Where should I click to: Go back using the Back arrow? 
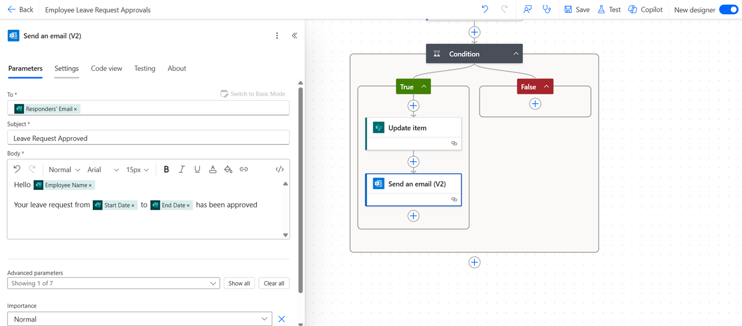click(x=20, y=10)
